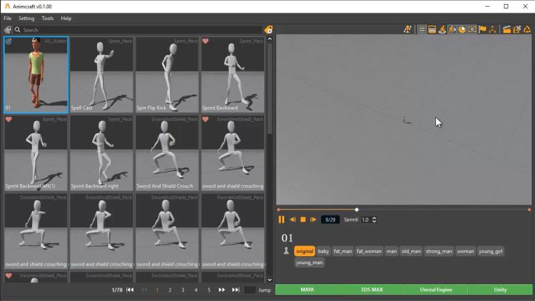This screenshot has height=301, width=535.
Task: Click the character figure icon beside original
Action: 286,251
